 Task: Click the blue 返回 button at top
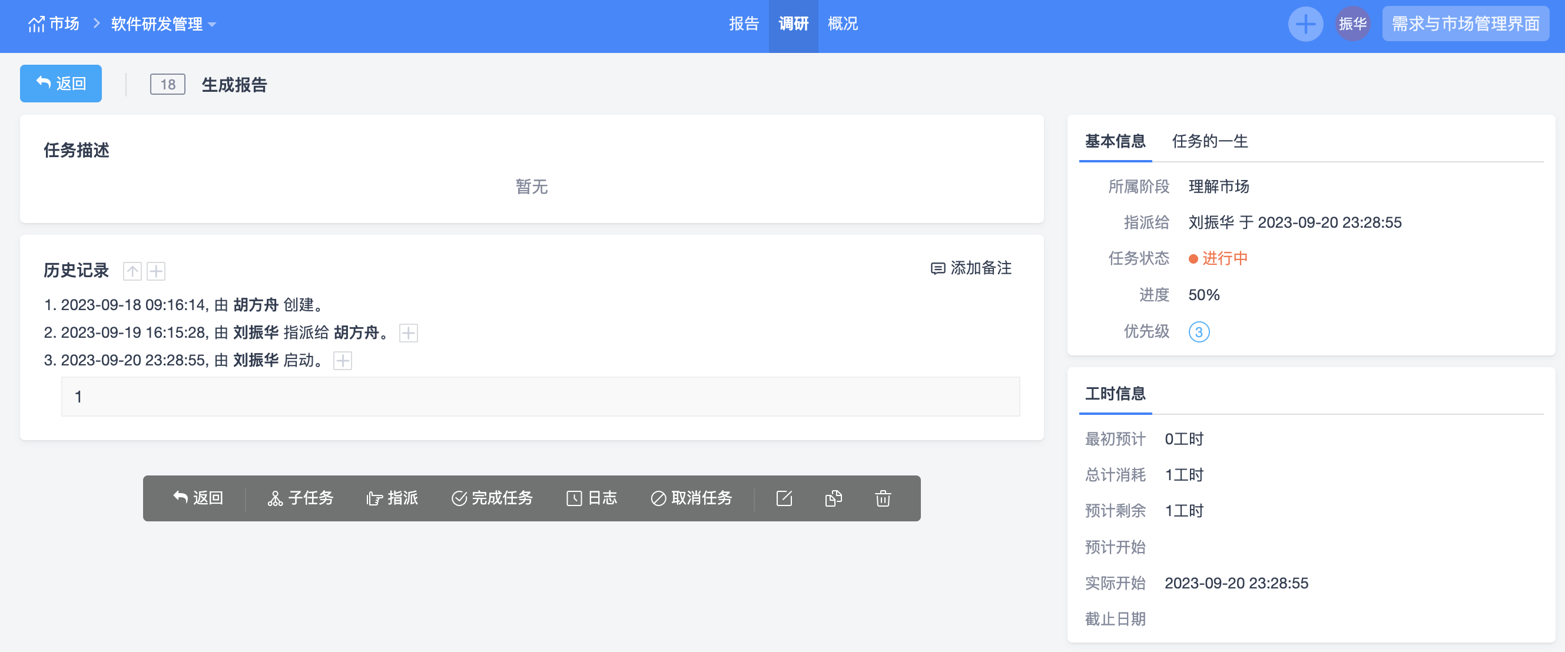(61, 84)
